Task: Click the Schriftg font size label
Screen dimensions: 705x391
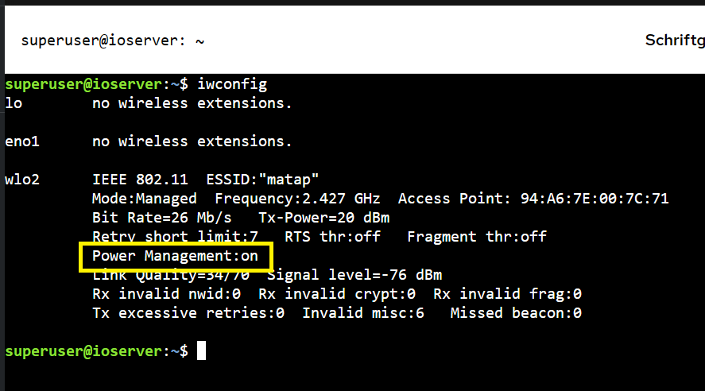Action: coord(674,41)
